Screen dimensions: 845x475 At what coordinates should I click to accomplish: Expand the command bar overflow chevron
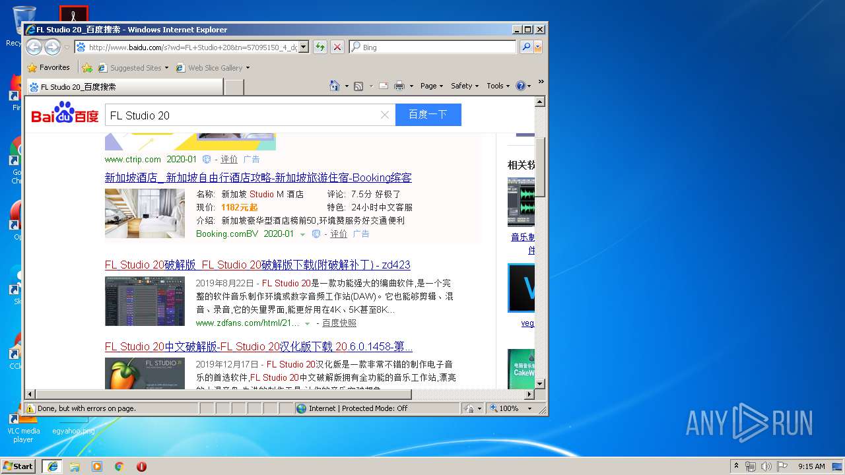point(541,82)
